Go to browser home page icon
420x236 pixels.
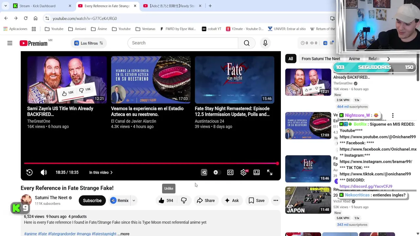(35, 18)
